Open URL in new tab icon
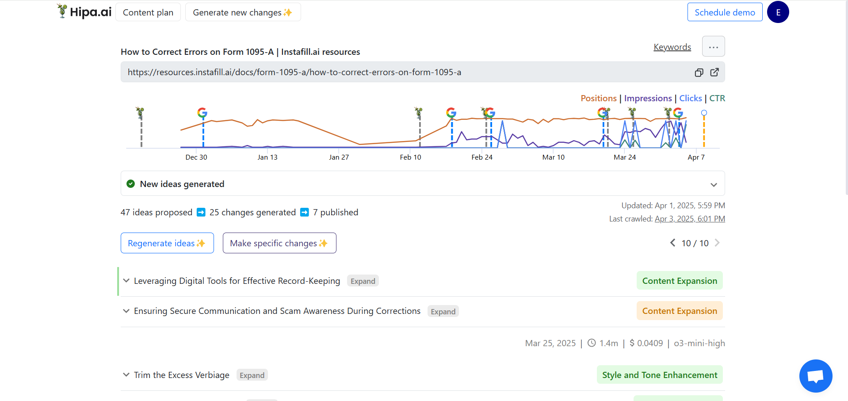The height and width of the screenshot is (401, 848). (714, 73)
